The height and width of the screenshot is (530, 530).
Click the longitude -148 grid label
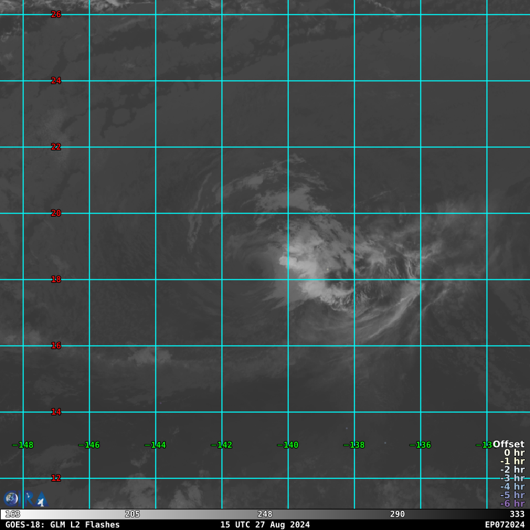click(23, 445)
